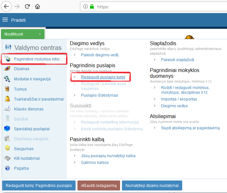Screen dimensions: 227x193
Task: Click the blue cube Specialieji puslapiai icon
Action: pyautogui.click(x=7, y=128)
